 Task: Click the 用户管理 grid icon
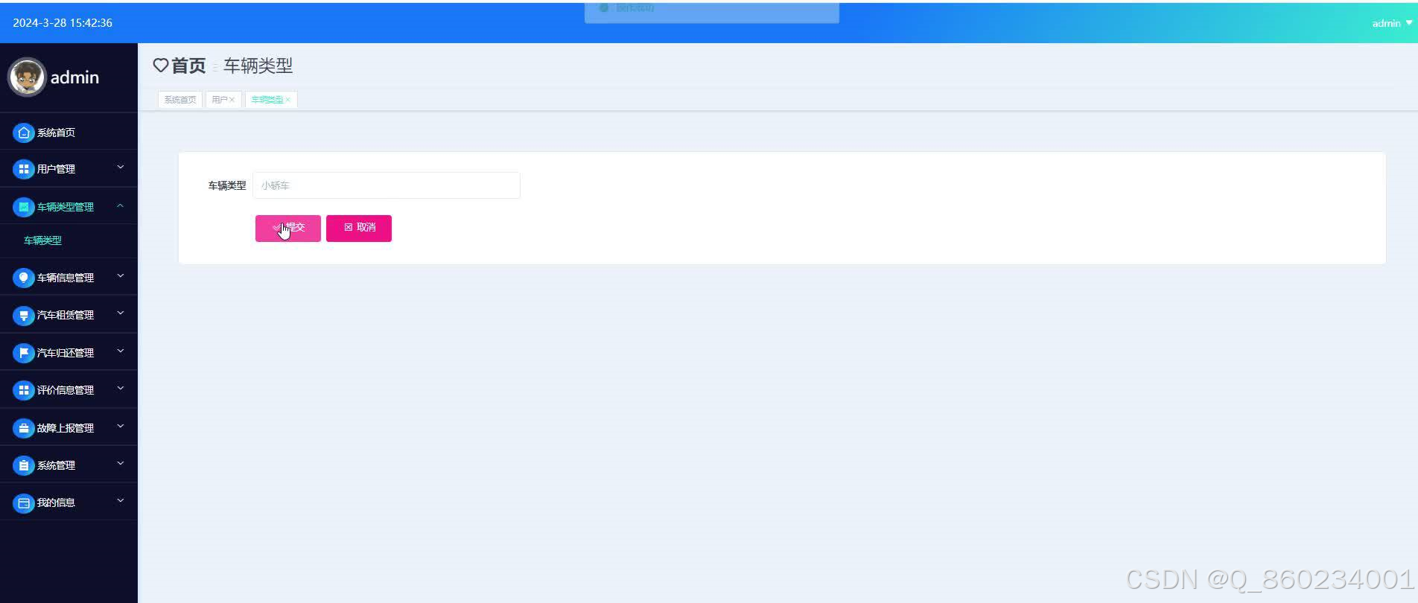(x=24, y=169)
